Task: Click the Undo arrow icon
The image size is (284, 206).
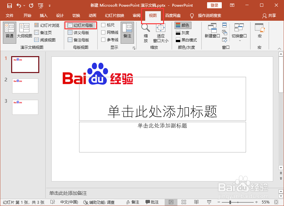Action: pos(19,5)
